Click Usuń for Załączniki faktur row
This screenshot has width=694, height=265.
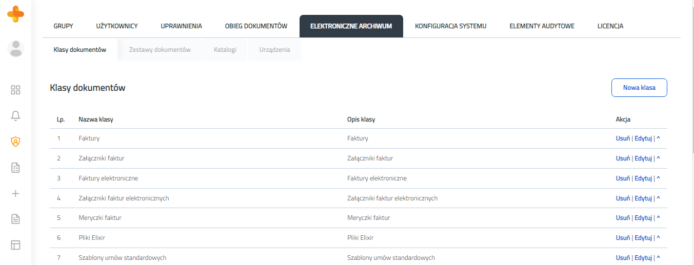click(623, 158)
